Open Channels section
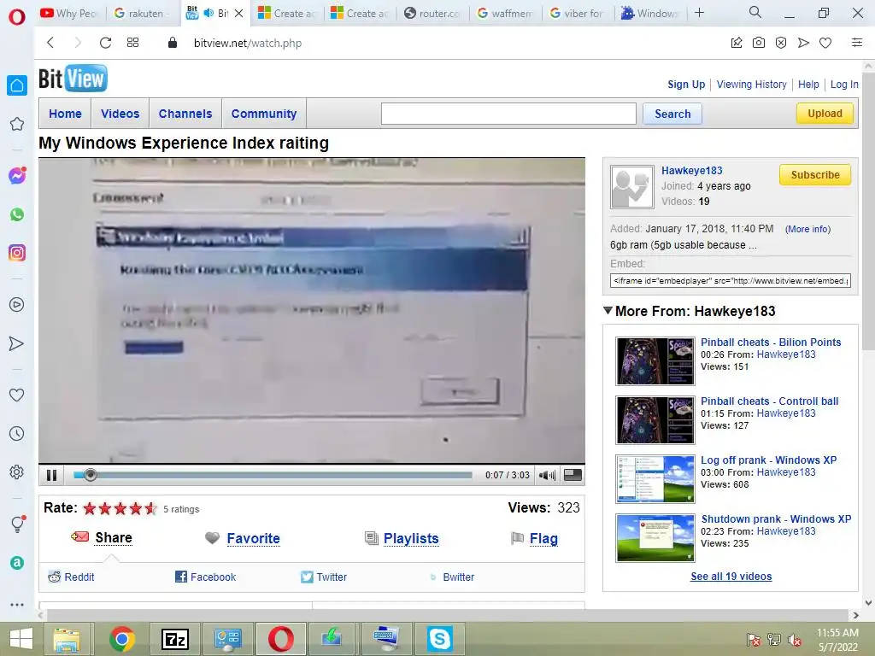The height and width of the screenshot is (656, 875). [185, 114]
